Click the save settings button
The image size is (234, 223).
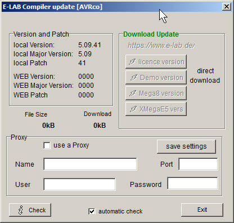point(186,146)
